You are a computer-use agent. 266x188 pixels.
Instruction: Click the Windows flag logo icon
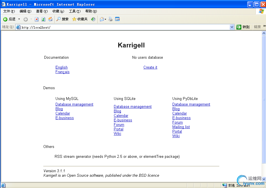[x=261, y=11]
